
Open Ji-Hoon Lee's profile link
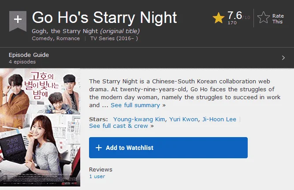[219, 119]
